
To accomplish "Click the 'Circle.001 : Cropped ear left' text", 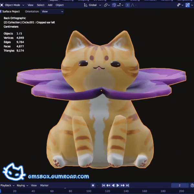I will tap(38, 22).
